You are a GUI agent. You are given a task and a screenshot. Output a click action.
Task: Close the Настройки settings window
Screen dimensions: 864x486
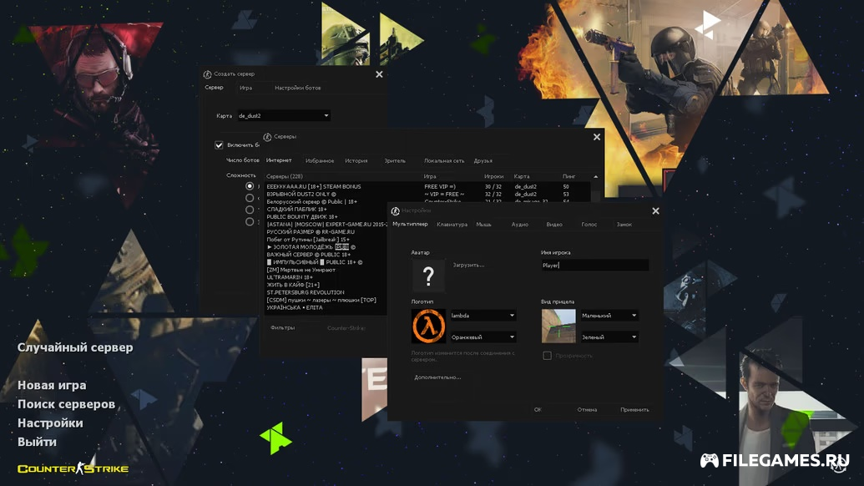(655, 211)
